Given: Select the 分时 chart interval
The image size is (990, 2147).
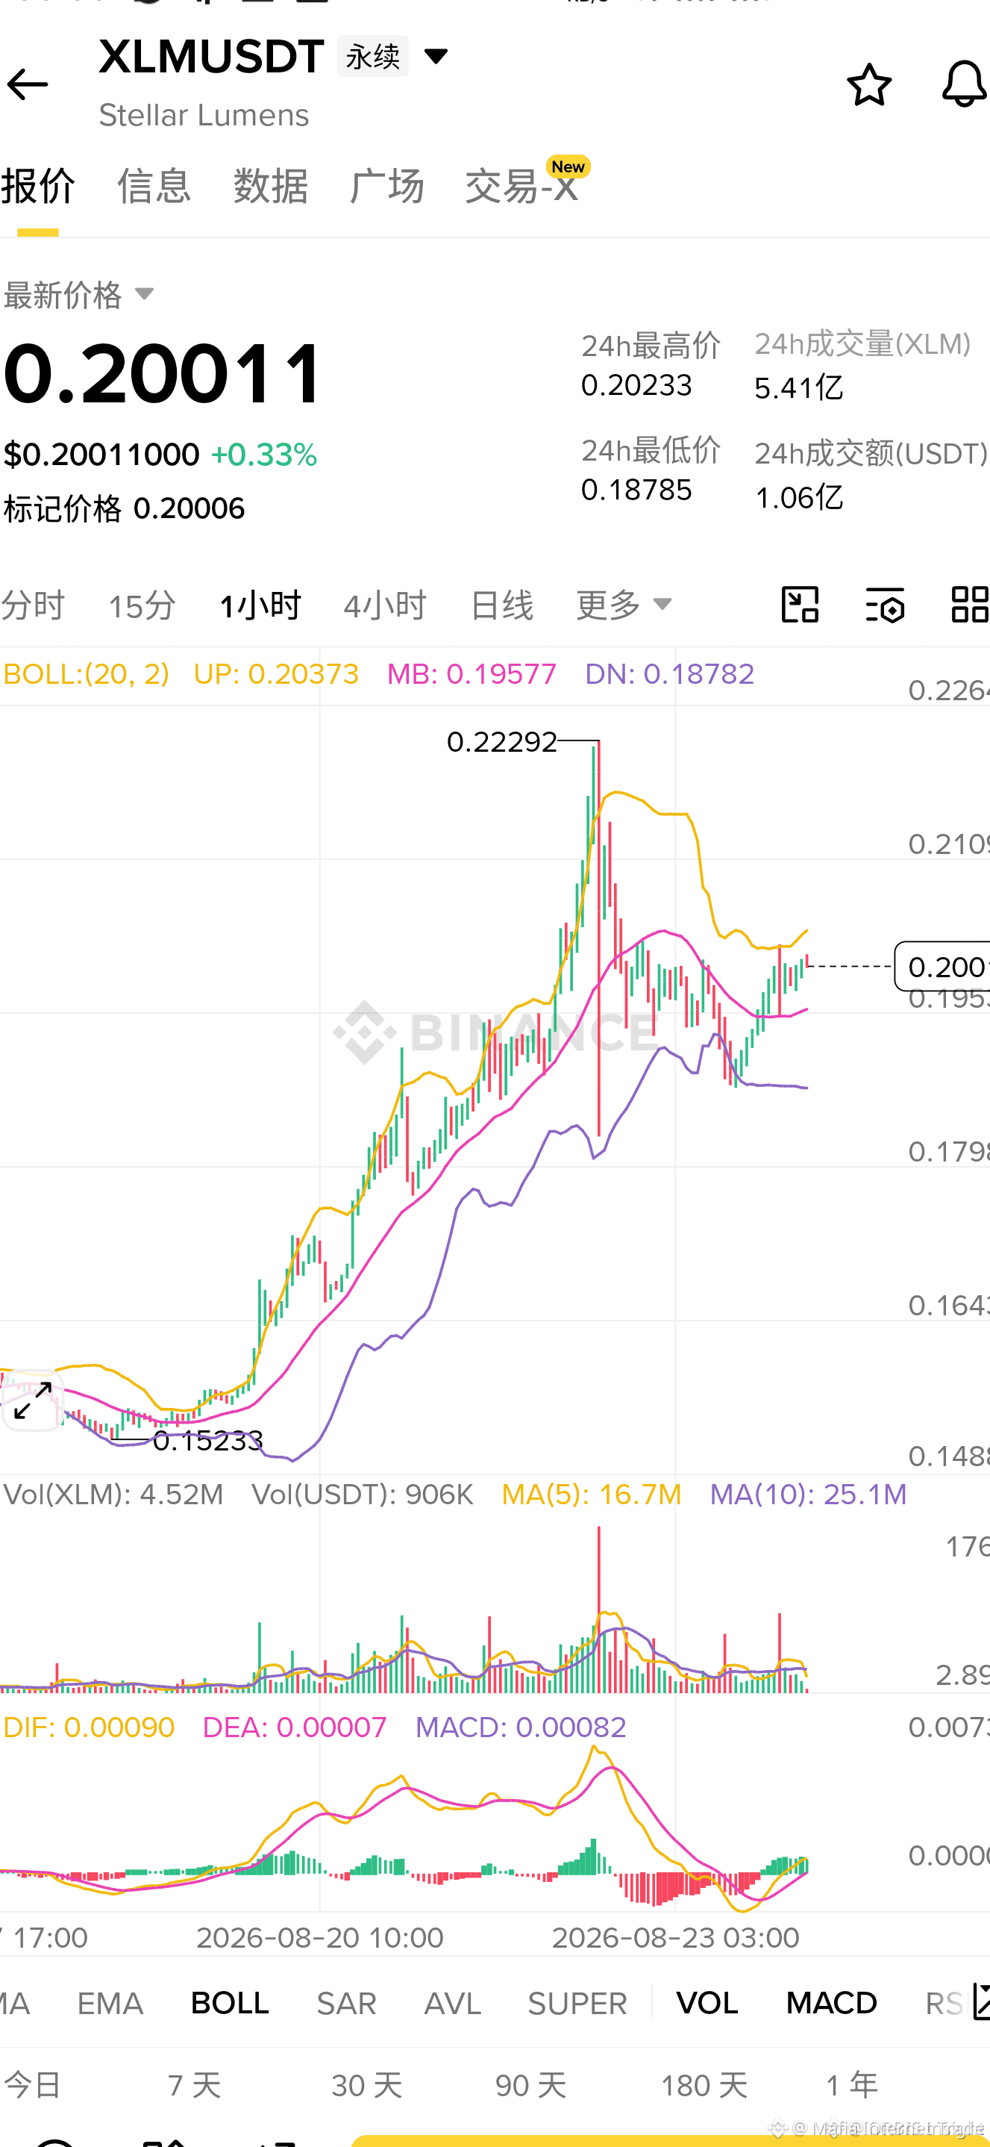Looking at the screenshot, I should tap(33, 605).
